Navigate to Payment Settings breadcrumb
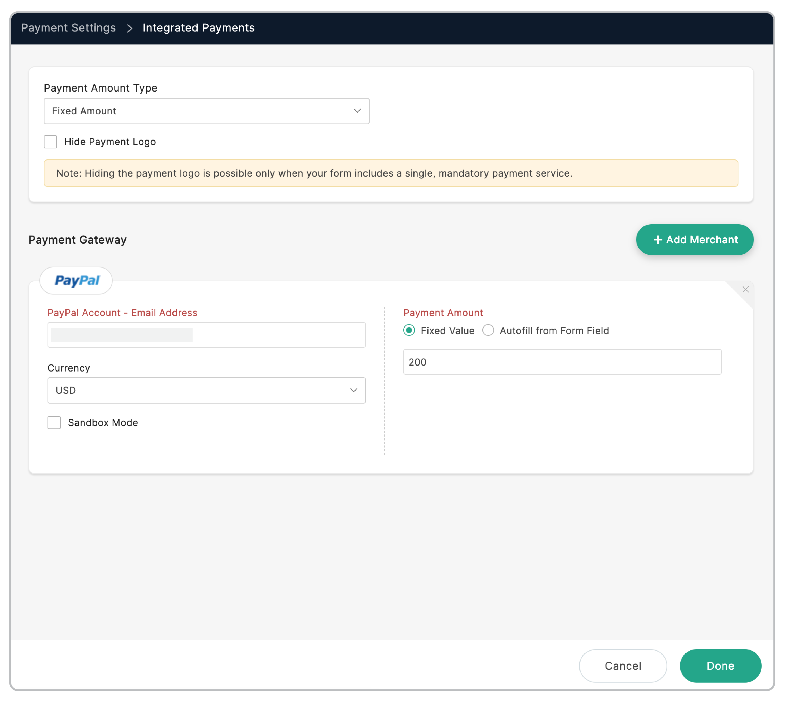 (x=69, y=28)
